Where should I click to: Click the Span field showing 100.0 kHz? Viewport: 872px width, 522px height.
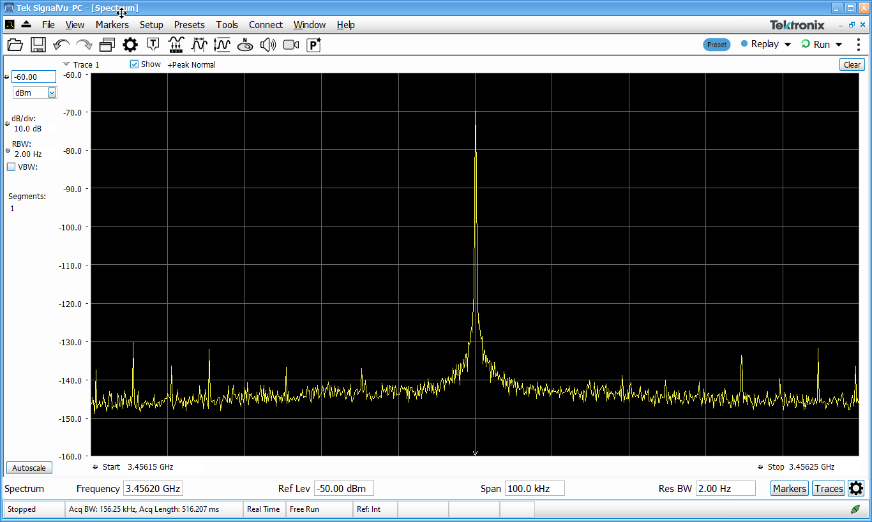tap(535, 489)
